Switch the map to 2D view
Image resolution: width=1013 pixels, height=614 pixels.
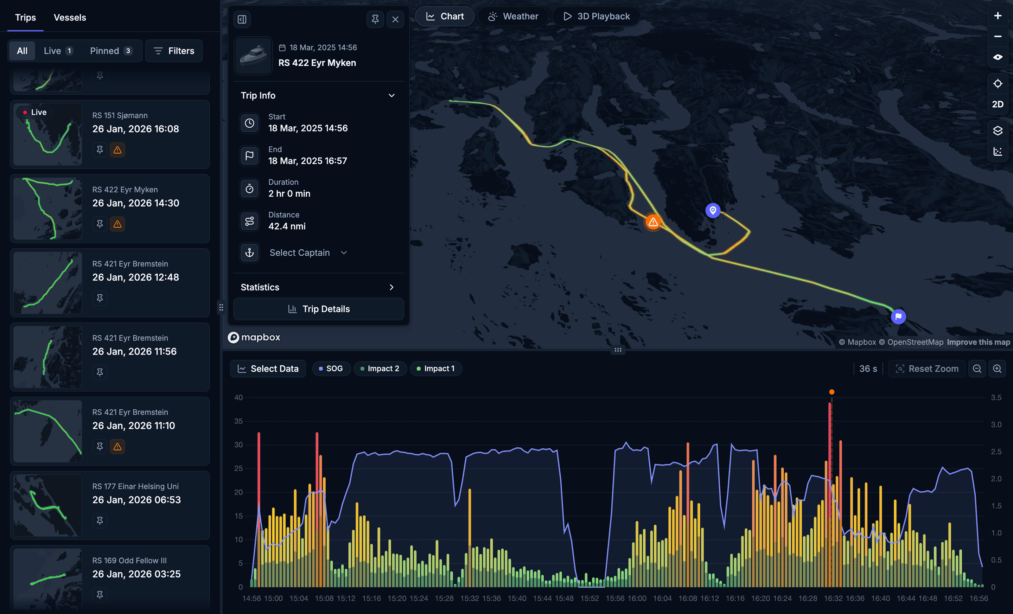(x=998, y=104)
